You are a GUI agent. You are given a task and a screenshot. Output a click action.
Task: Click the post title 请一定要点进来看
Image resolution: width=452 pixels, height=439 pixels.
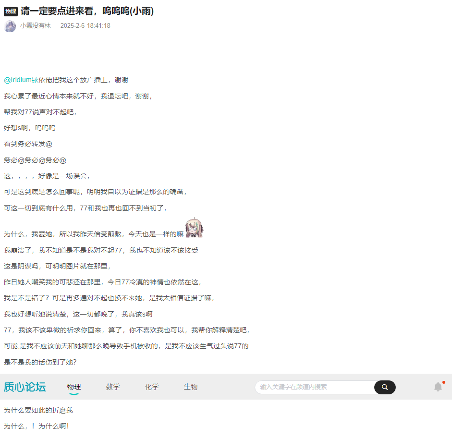(87, 12)
